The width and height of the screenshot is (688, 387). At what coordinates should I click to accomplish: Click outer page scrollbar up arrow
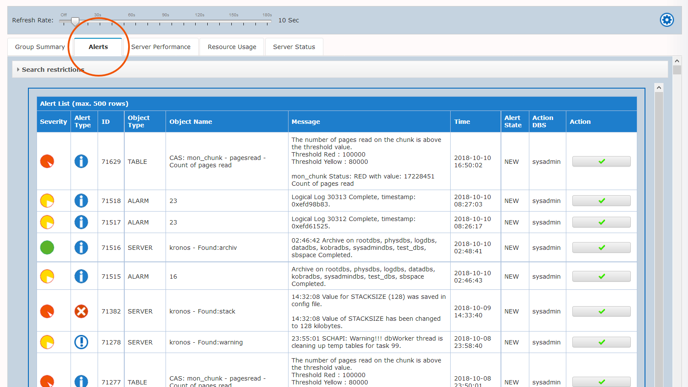[677, 61]
